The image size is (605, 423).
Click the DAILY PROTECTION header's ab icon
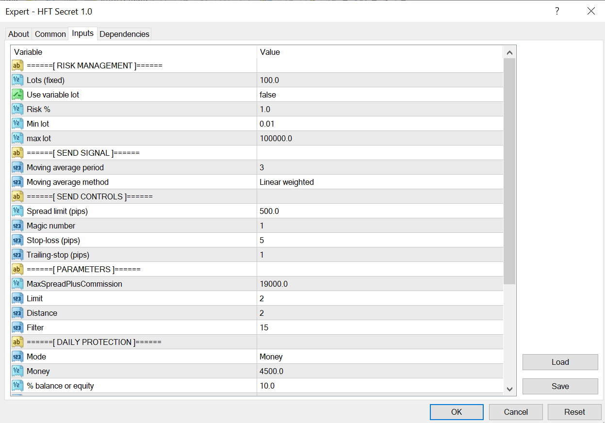[17, 342]
